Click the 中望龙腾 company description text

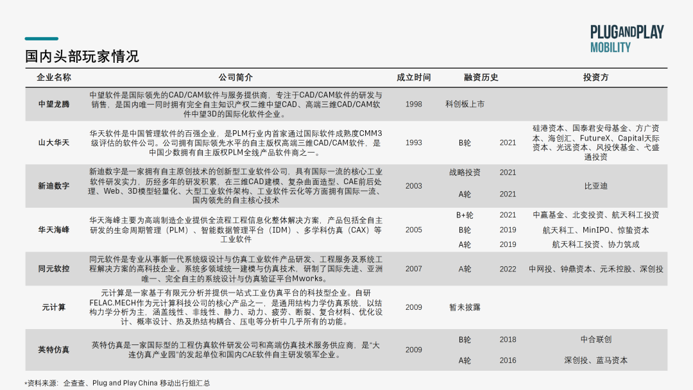[235, 105]
